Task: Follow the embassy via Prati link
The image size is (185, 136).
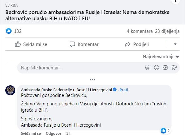Action: click(x=124, y=90)
